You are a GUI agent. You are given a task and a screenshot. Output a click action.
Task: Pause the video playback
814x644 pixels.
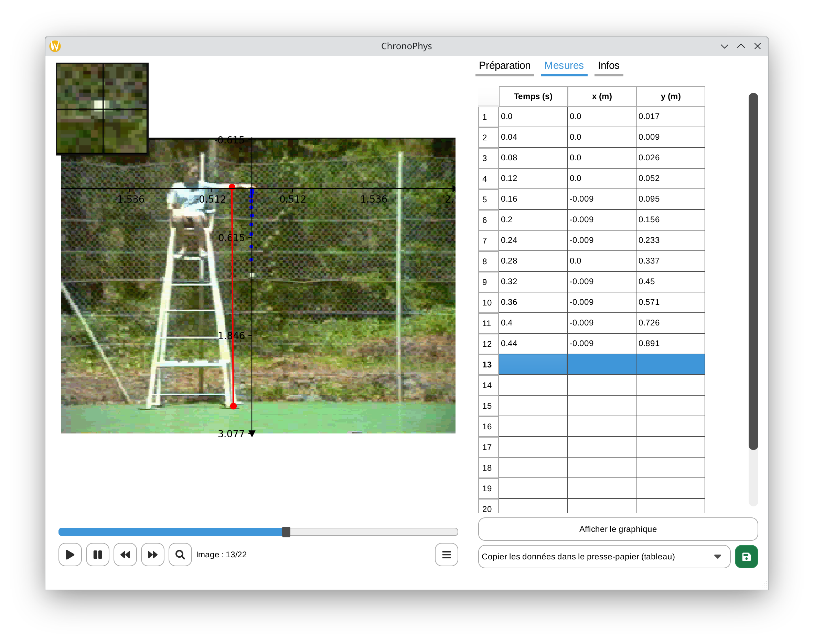tap(98, 554)
